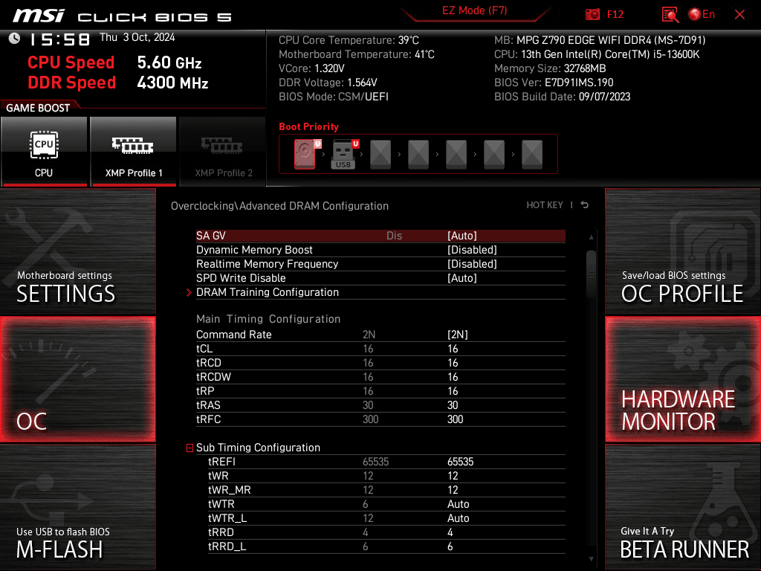761x571 pixels.
Task: Select the USB boot device icon
Action: [343, 154]
